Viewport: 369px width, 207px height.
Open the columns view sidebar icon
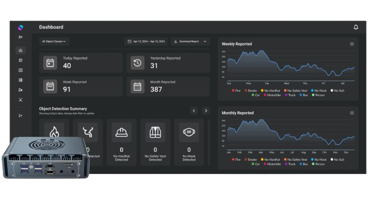pyautogui.click(x=20, y=70)
